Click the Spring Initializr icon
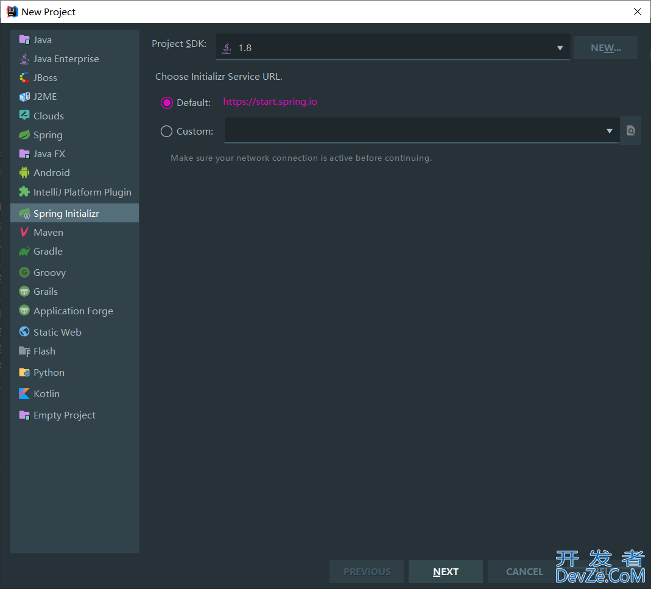Screen dimensions: 651x589 (x=24, y=213)
